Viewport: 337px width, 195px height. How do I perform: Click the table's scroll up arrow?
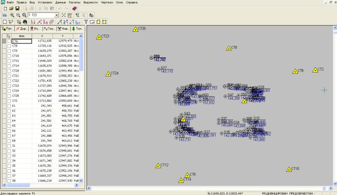[x=81, y=36]
